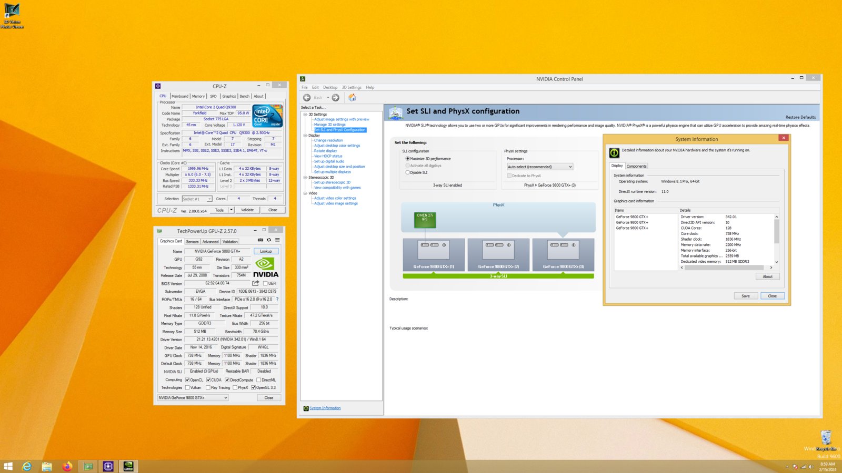Open the GPU selector dropdown in GPU-Z
This screenshot has height=473, width=842.
pos(193,398)
